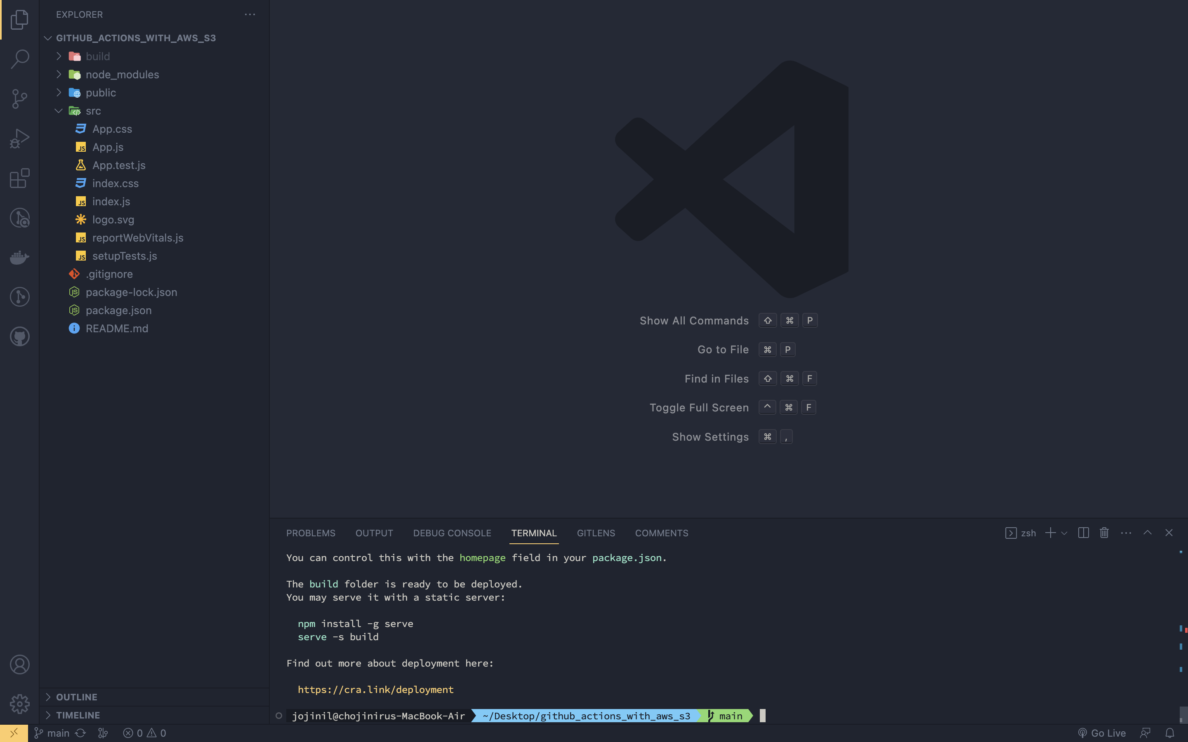Open the Git Graph icon in status bar
Viewport: 1188px width, 742px height.
103,733
